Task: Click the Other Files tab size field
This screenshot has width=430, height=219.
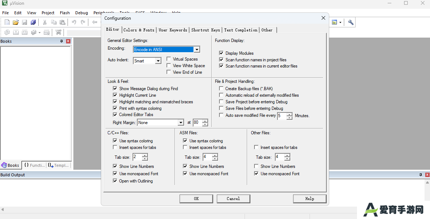Action: point(280,157)
